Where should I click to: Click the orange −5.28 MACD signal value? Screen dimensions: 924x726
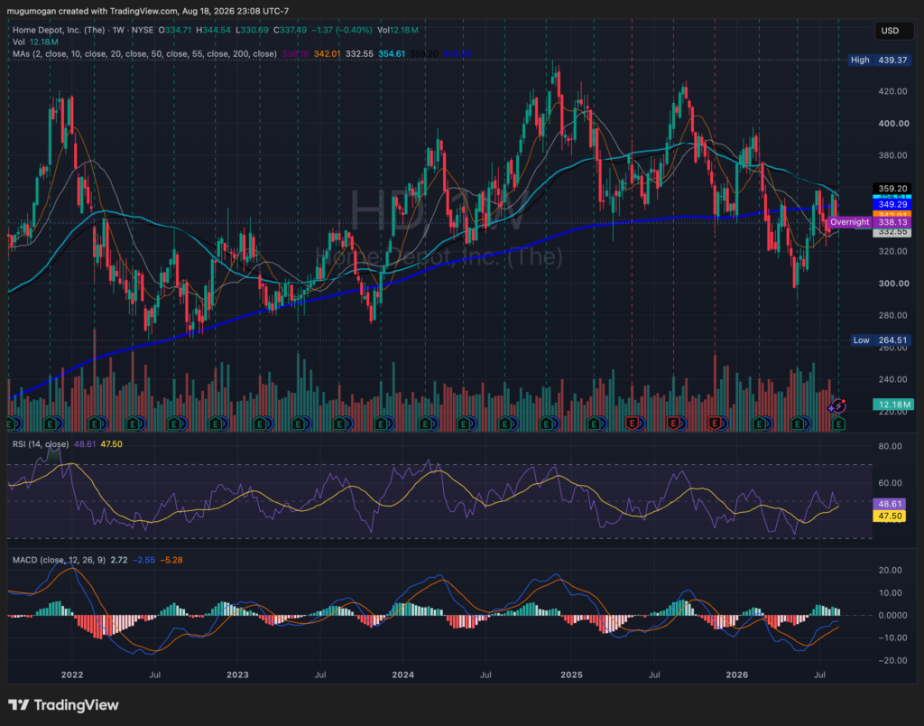point(171,560)
